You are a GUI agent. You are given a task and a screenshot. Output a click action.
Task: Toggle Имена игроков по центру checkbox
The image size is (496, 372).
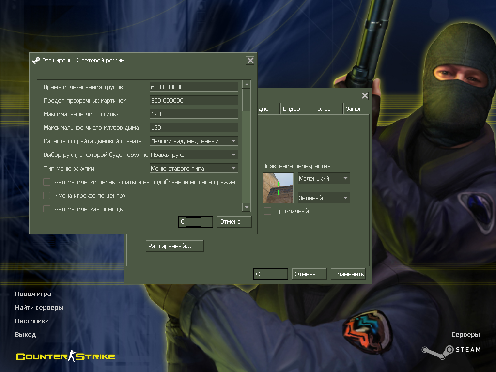click(47, 196)
